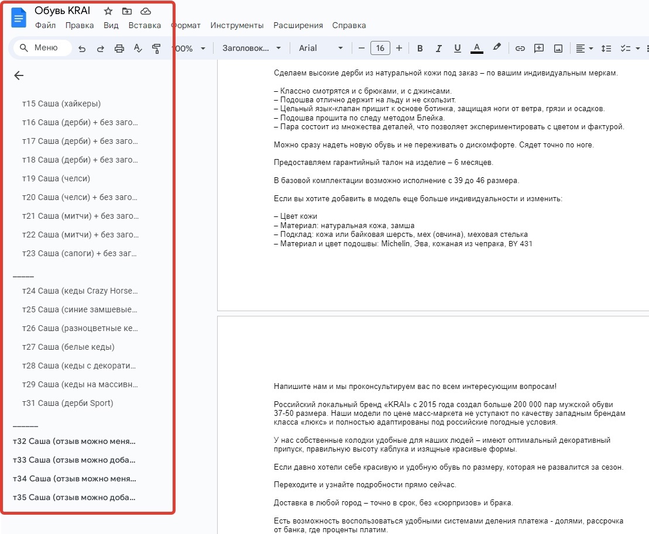The image size is (649, 534).
Task: Open the Файл menu
Action: tap(45, 25)
